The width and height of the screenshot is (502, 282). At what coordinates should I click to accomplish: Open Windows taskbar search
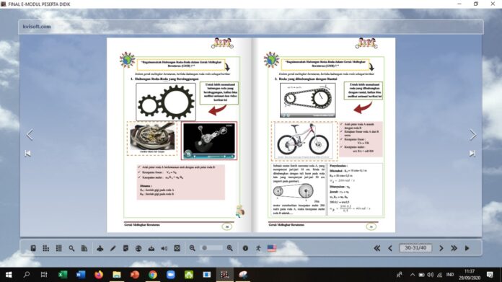[x=27, y=275]
